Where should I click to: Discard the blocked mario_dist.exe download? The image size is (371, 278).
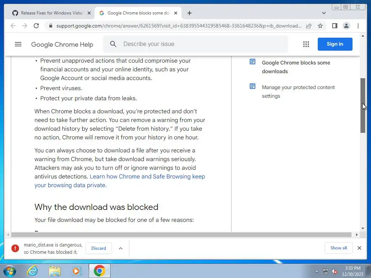[99, 248]
